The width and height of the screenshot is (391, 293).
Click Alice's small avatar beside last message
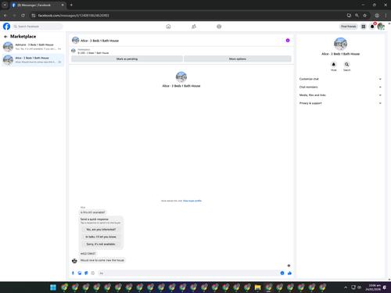(x=74, y=261)
